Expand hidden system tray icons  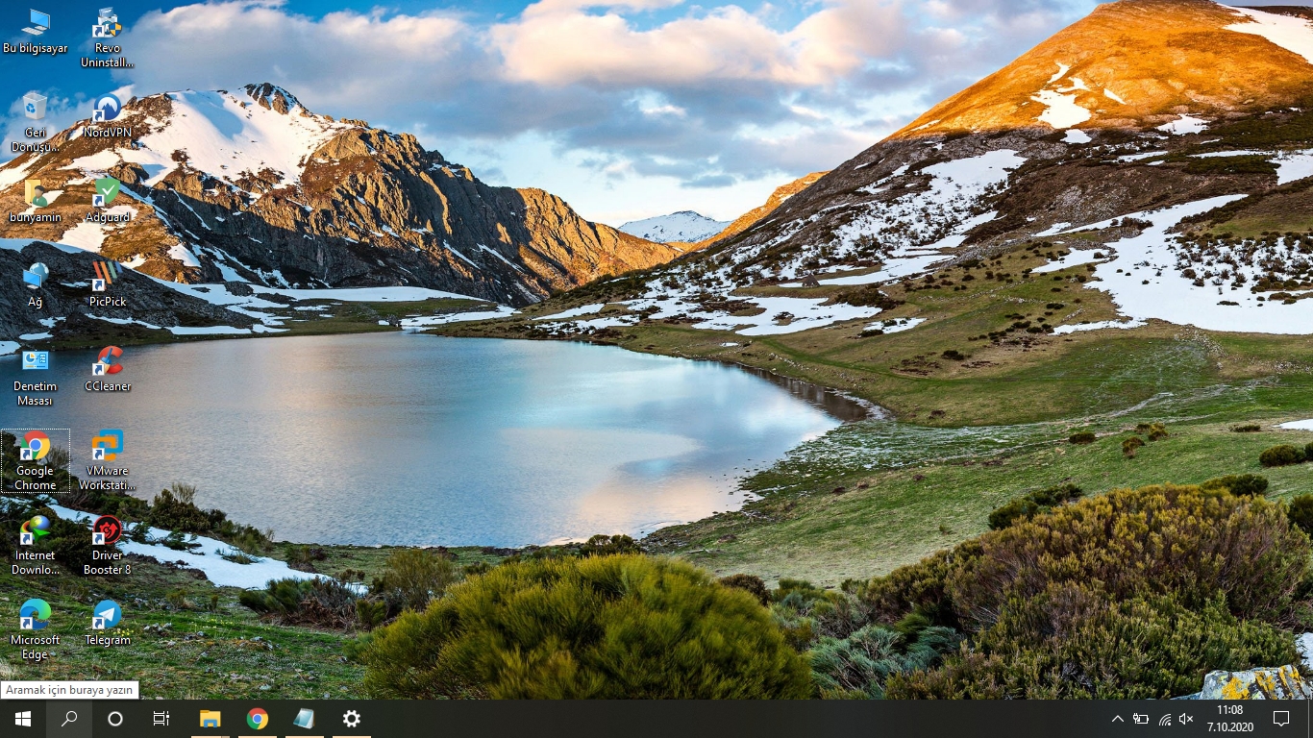point(1118,718)
